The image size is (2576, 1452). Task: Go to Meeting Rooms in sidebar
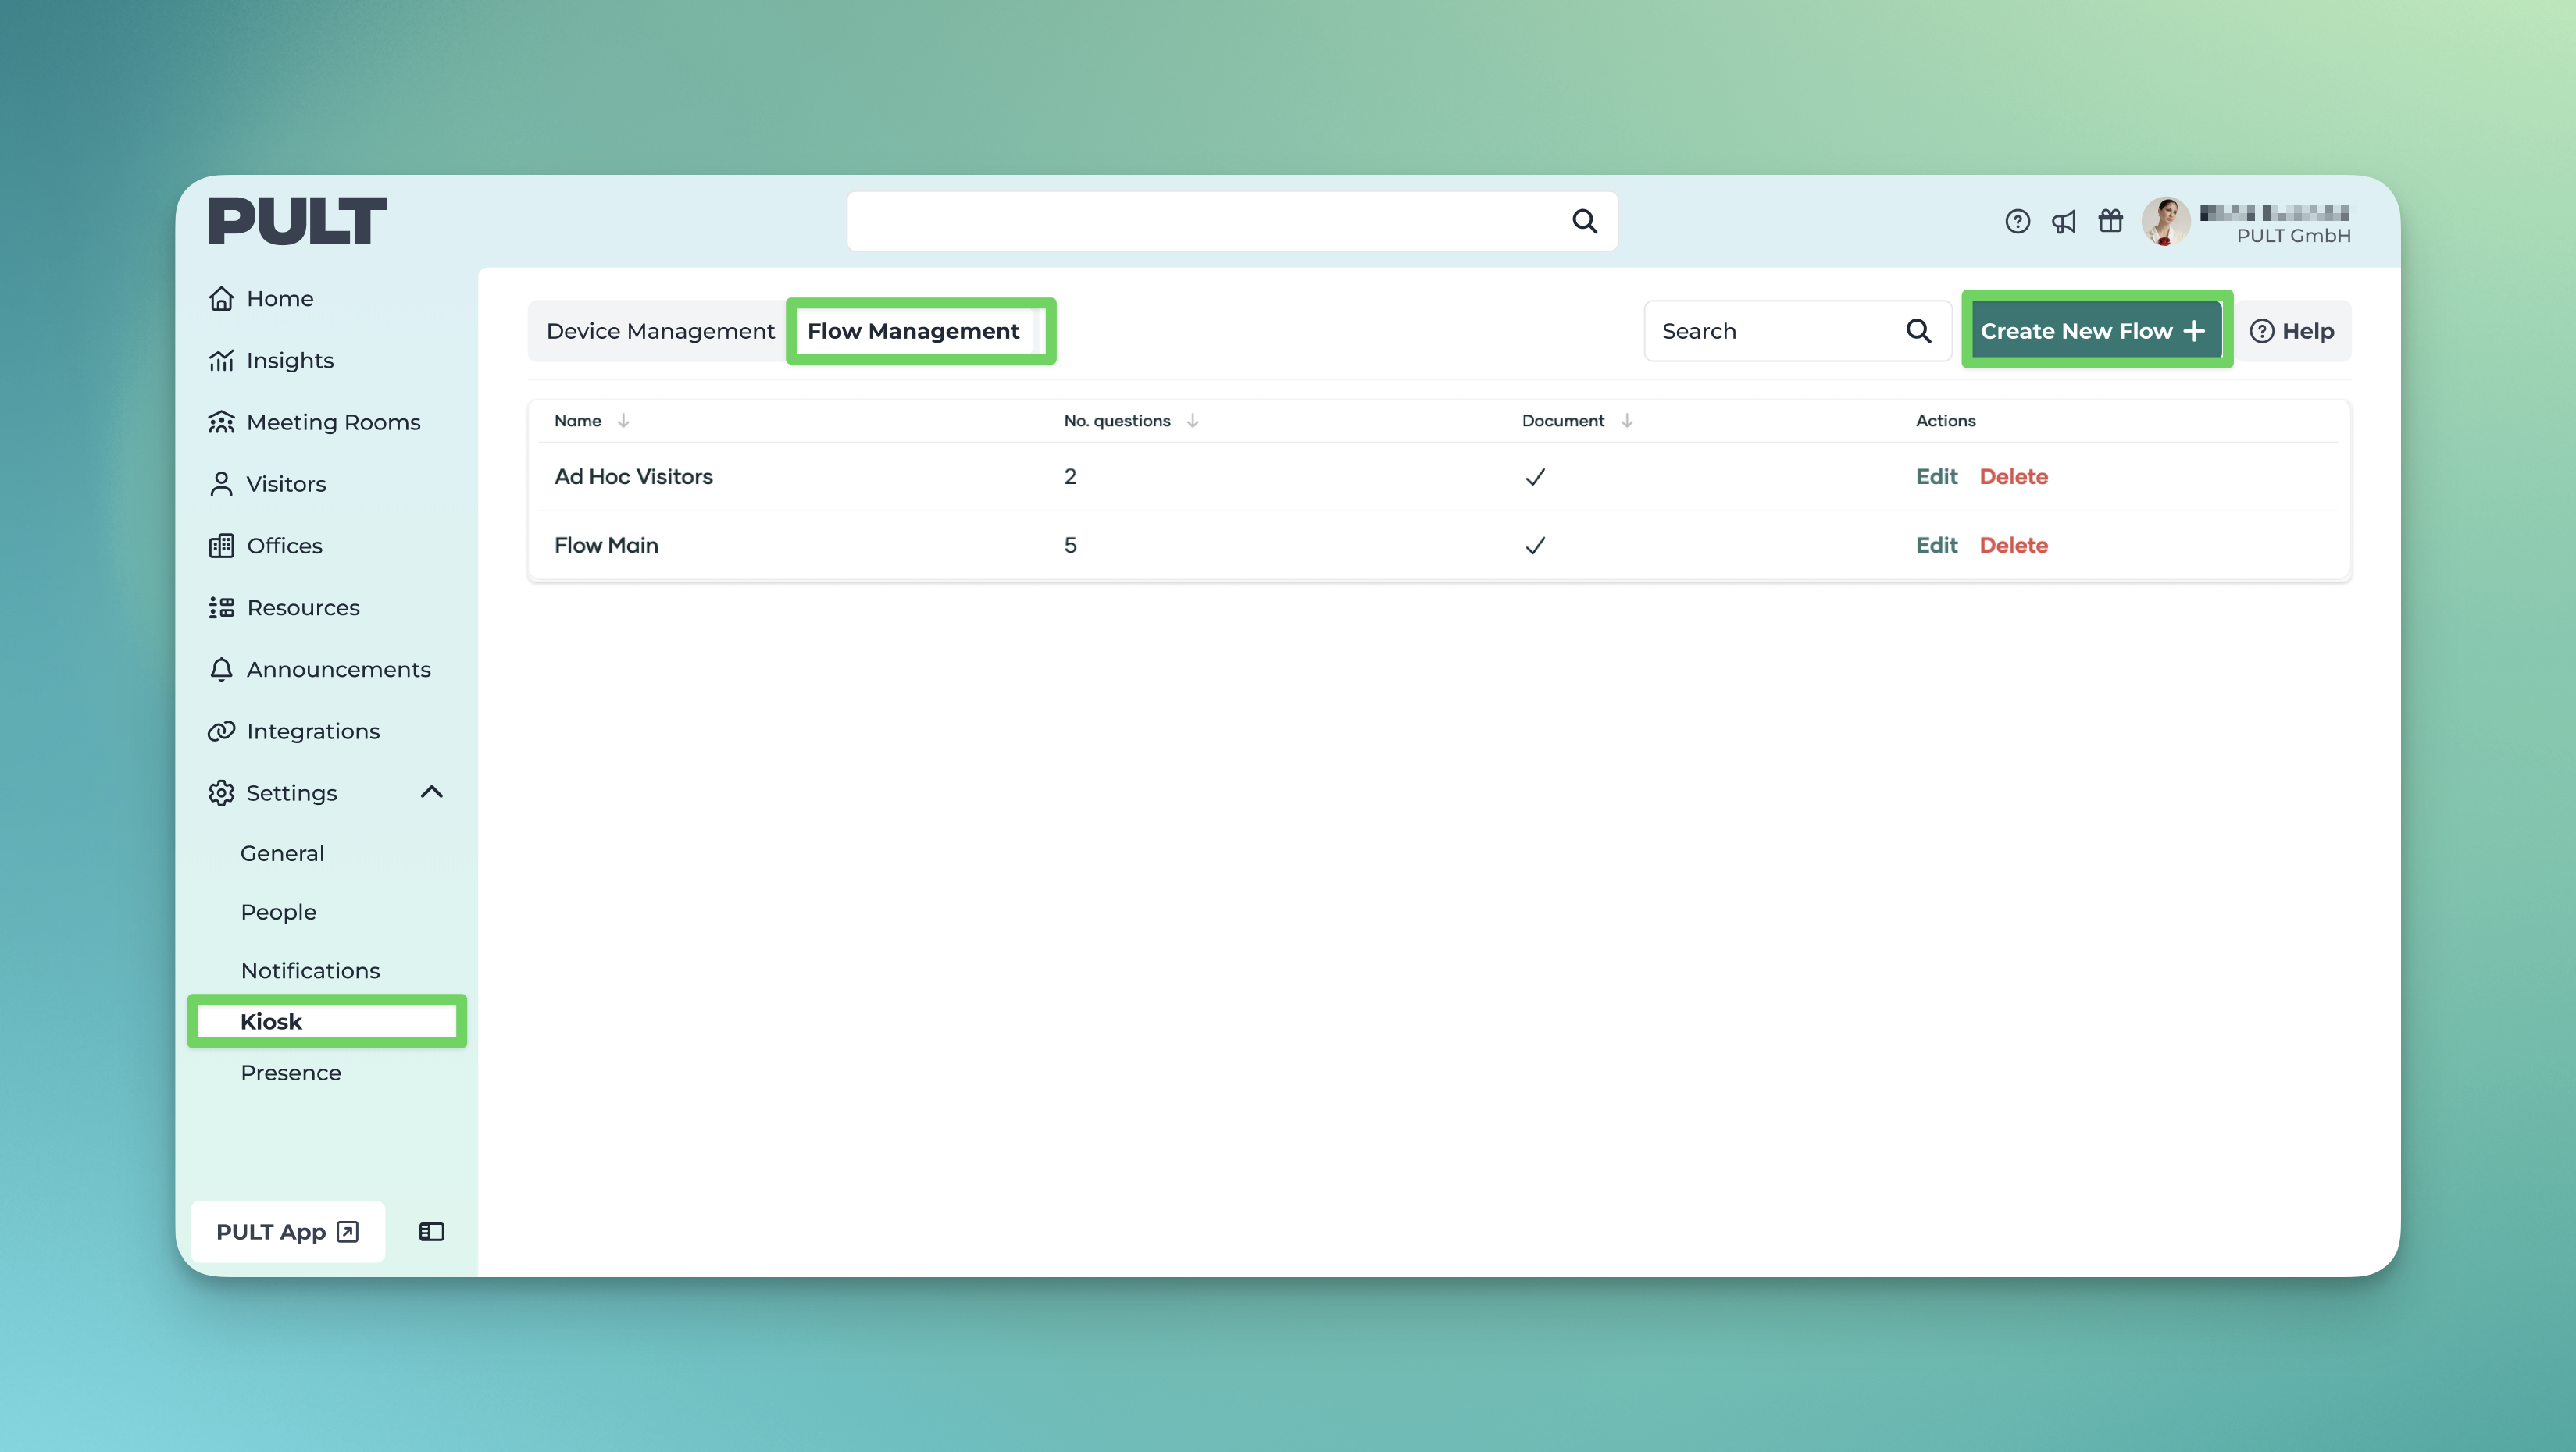coord(333,422)
